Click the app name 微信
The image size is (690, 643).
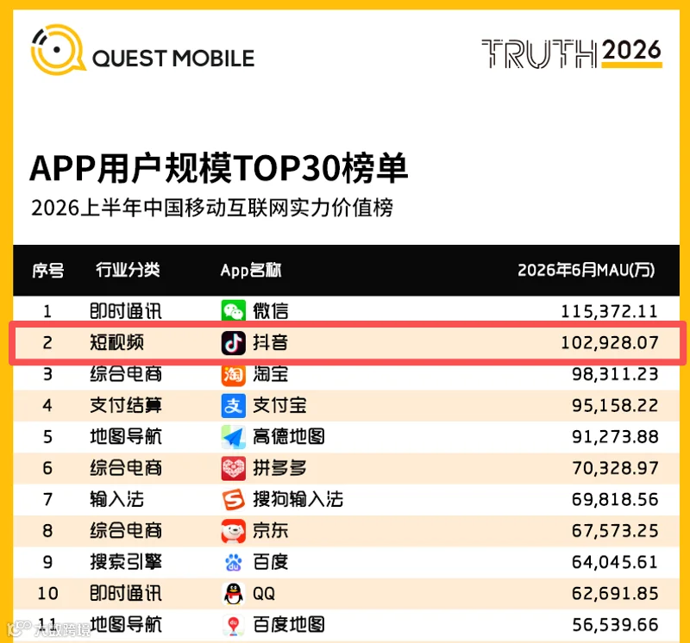coord(271,311)
